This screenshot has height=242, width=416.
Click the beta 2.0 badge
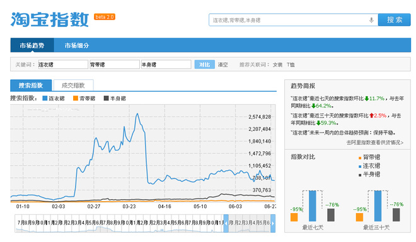click(x=105, y=17)
